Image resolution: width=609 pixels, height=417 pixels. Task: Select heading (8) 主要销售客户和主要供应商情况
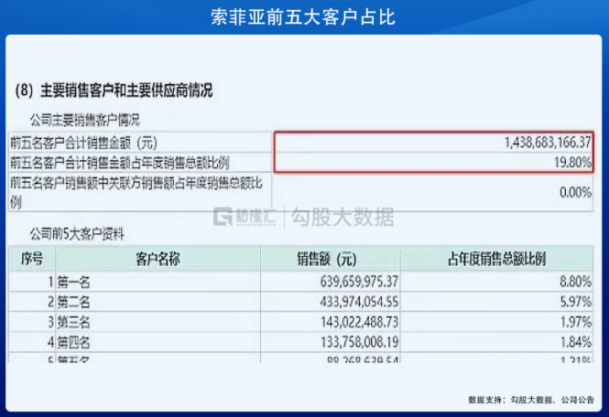[114, 91]
